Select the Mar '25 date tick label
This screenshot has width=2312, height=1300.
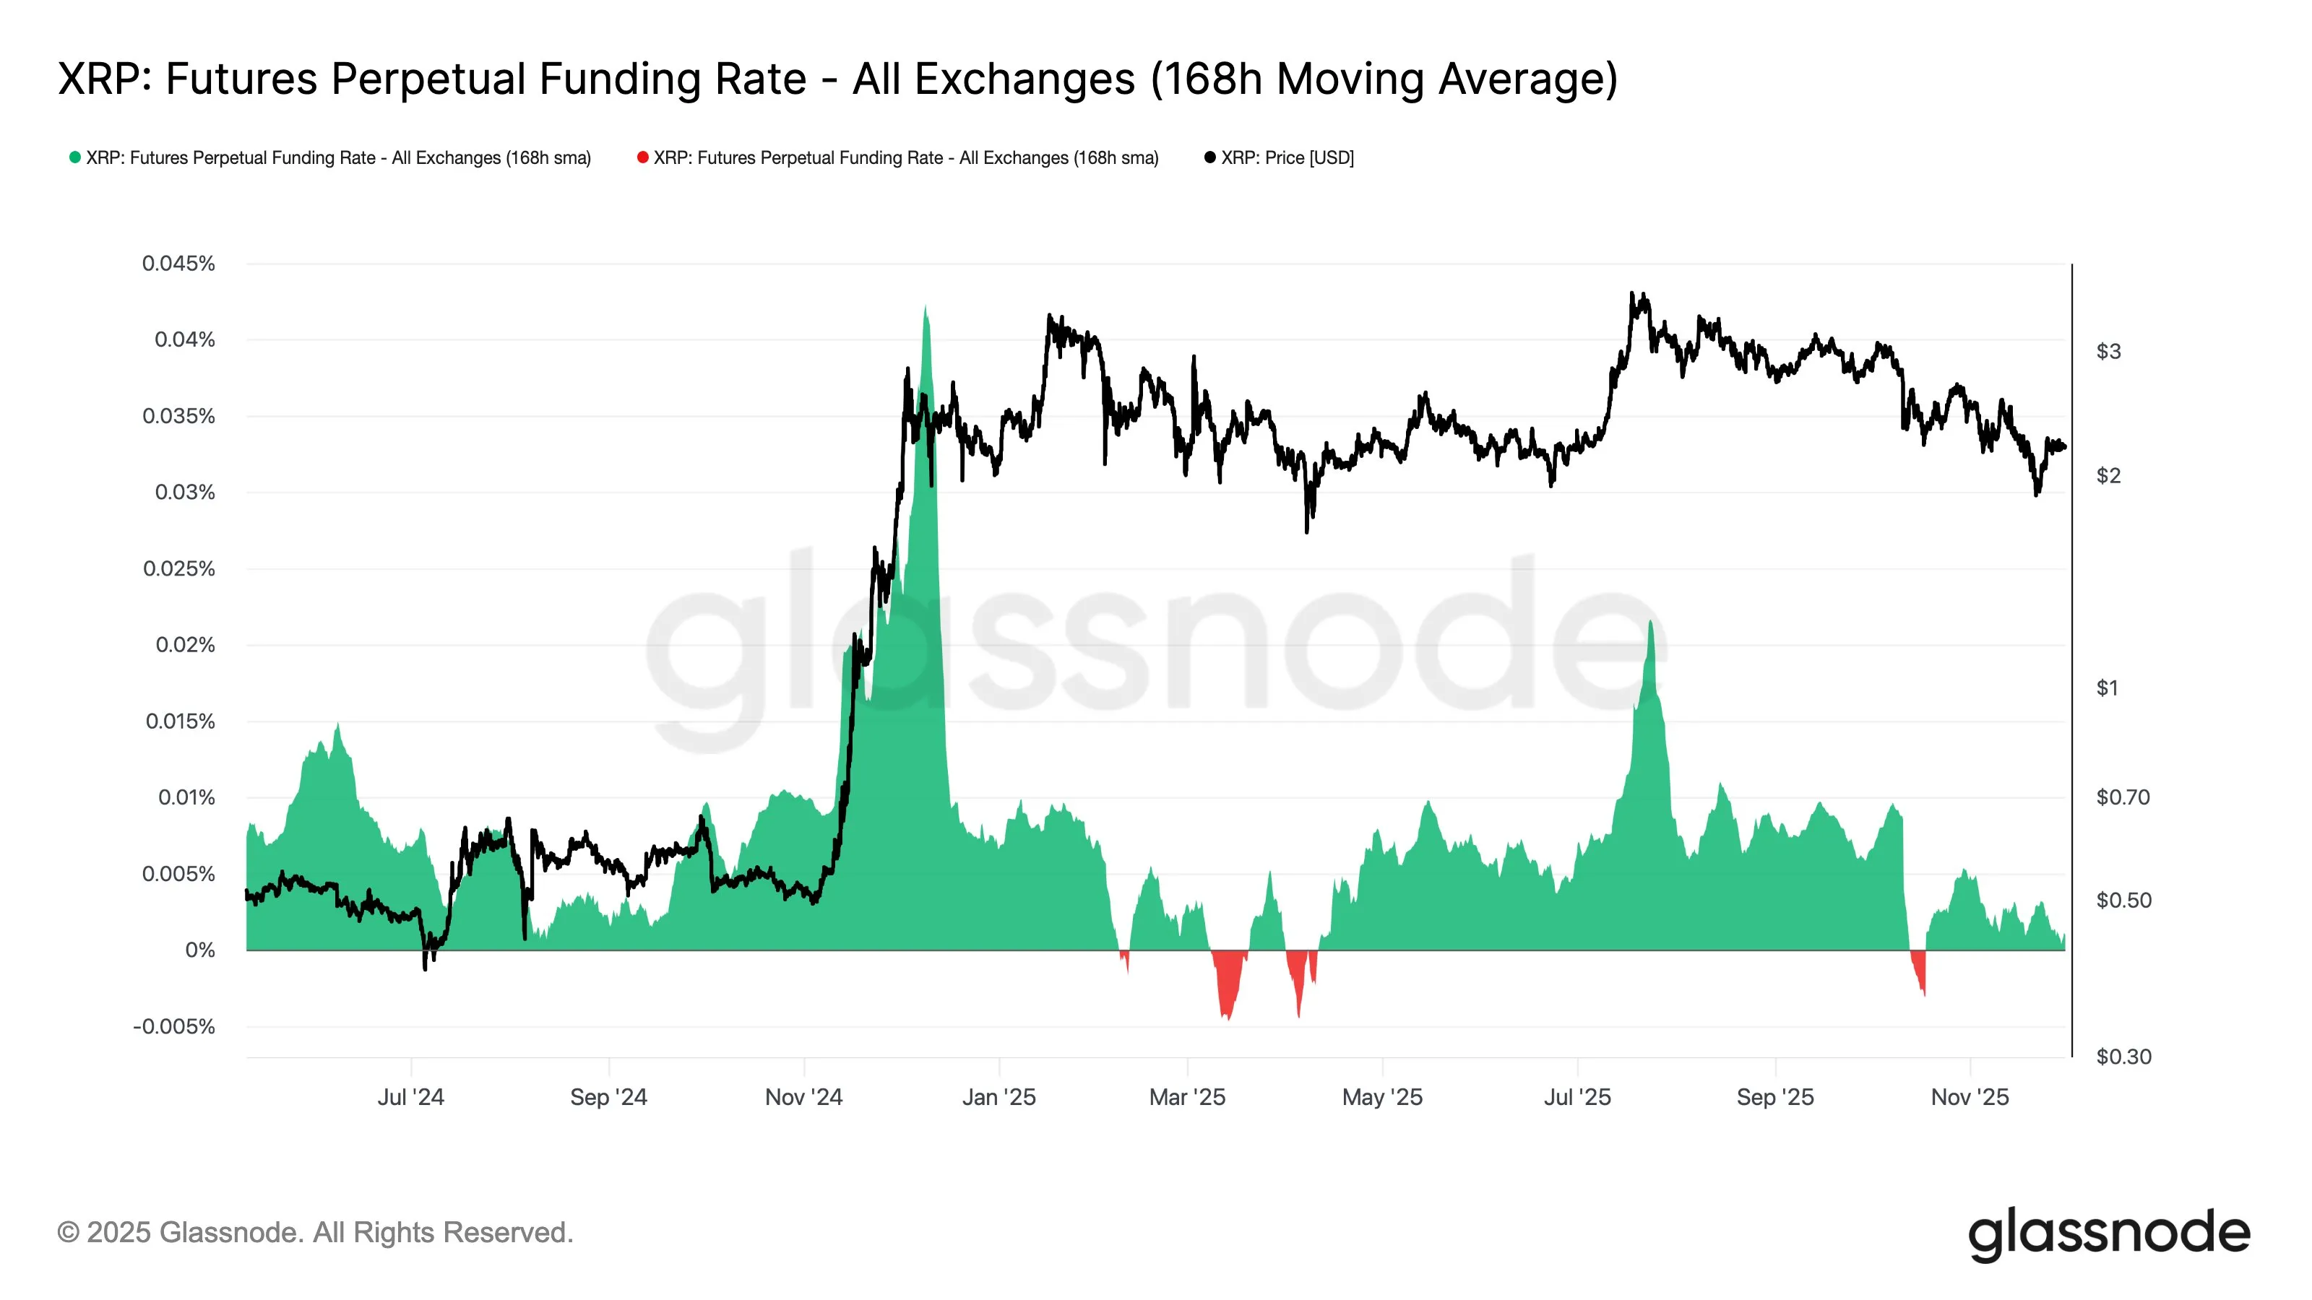1186,1097
